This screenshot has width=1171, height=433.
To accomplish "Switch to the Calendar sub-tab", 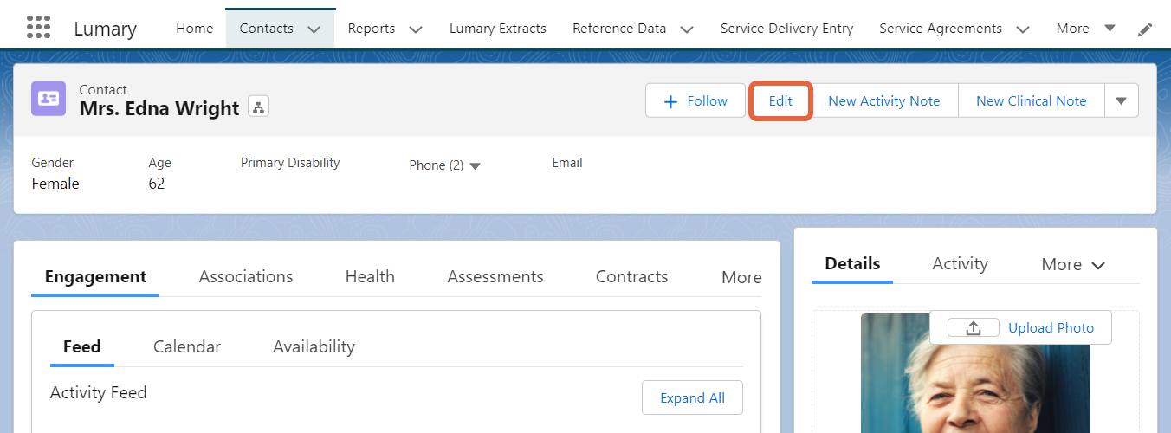I will pyautogui.click(x=187, y=347).
